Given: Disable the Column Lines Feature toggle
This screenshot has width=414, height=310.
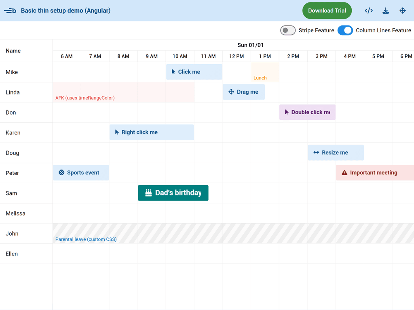Looking at the screenshot, I should pos(345,30).
